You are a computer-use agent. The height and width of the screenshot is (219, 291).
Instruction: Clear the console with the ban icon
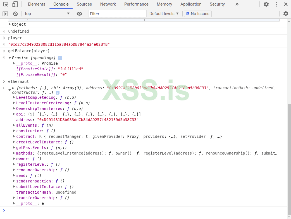point(15,14)
